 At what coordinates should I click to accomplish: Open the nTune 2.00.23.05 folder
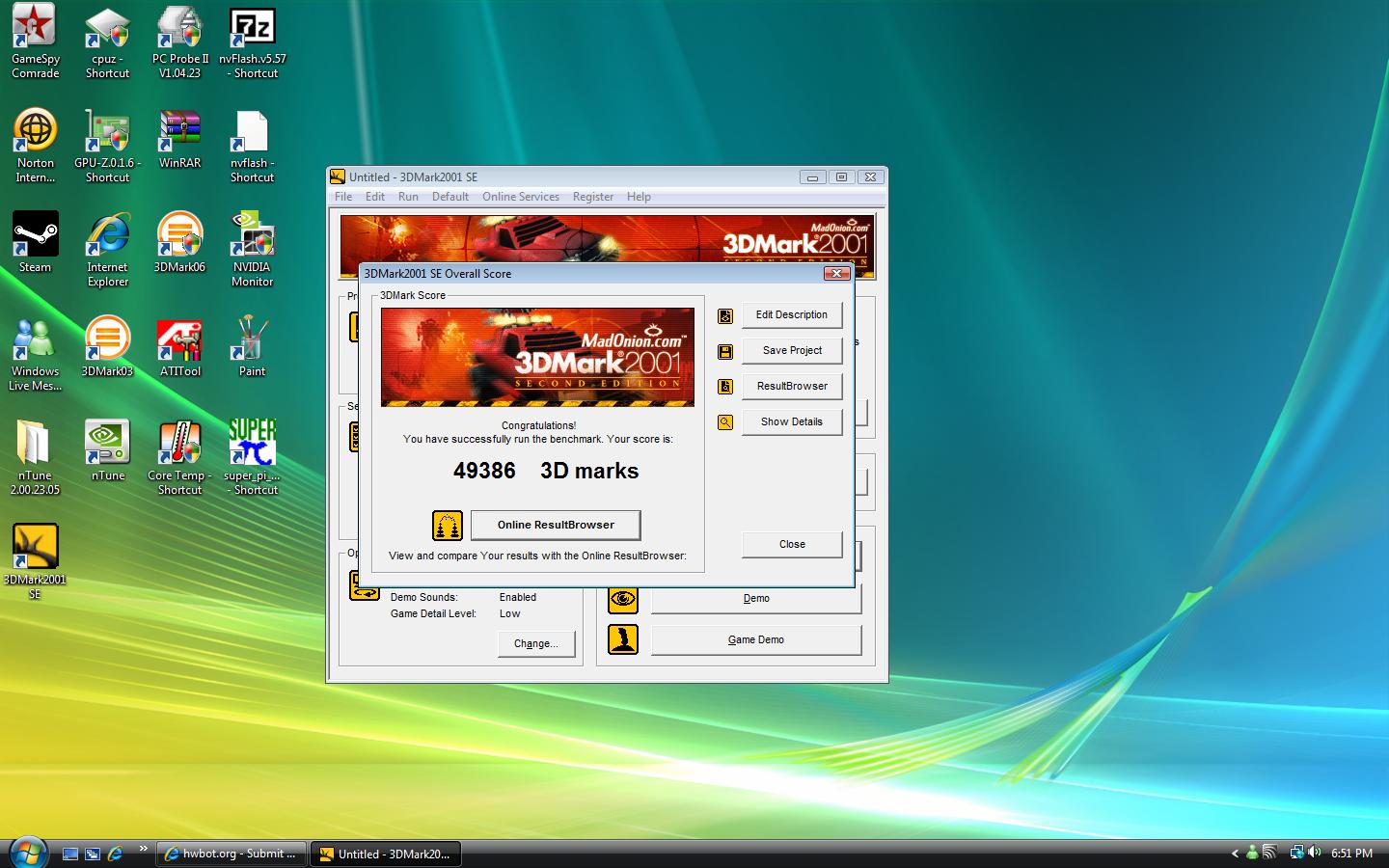pos(35,457)
